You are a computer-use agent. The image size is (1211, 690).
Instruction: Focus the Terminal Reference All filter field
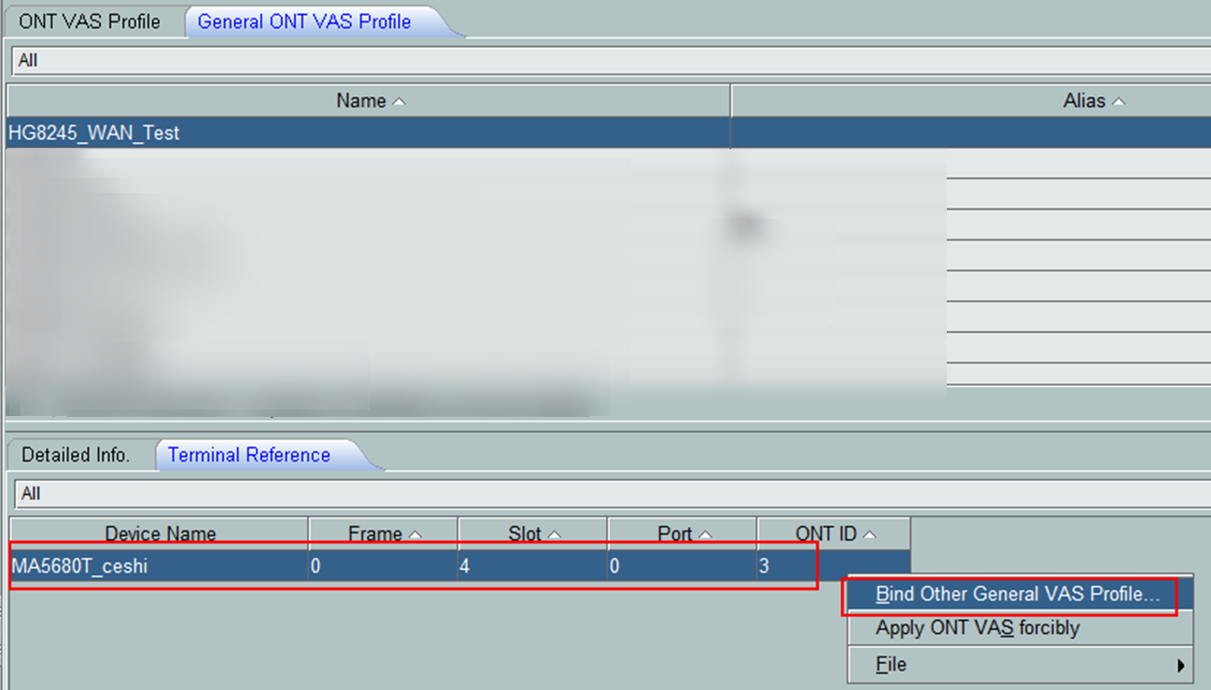coord(607,493)
